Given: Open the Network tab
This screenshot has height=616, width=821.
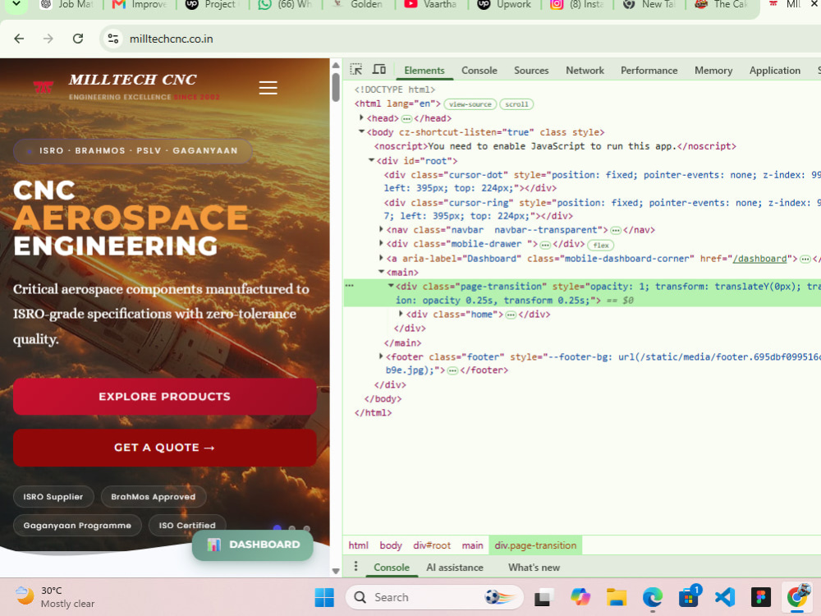Looking at the screenshot, I should tap(585, 70).
